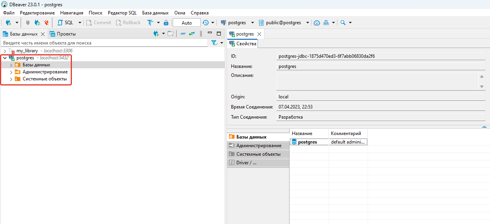Select postgres localhost:5432 connection in tree
490x224 pixels.
[x=38, y=58]
